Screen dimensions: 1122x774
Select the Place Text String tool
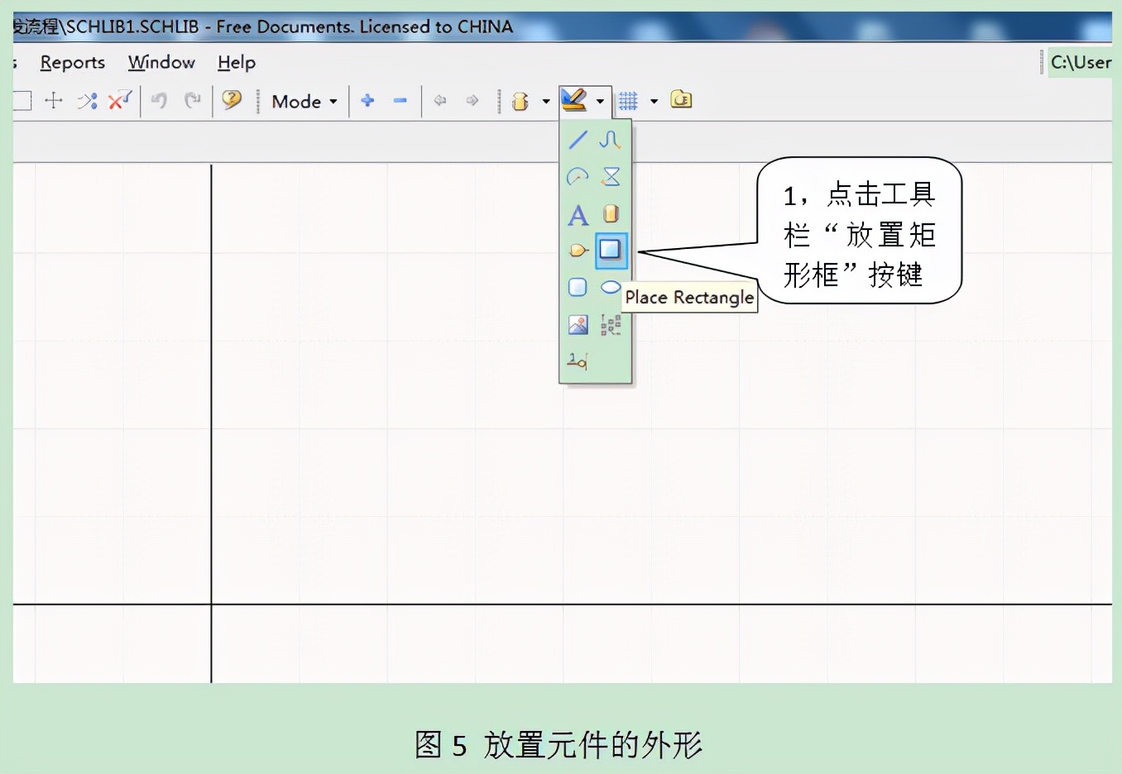578,215
